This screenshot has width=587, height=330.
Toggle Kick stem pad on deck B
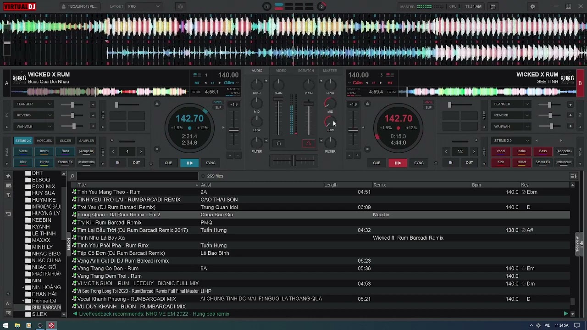coord(501,162)
